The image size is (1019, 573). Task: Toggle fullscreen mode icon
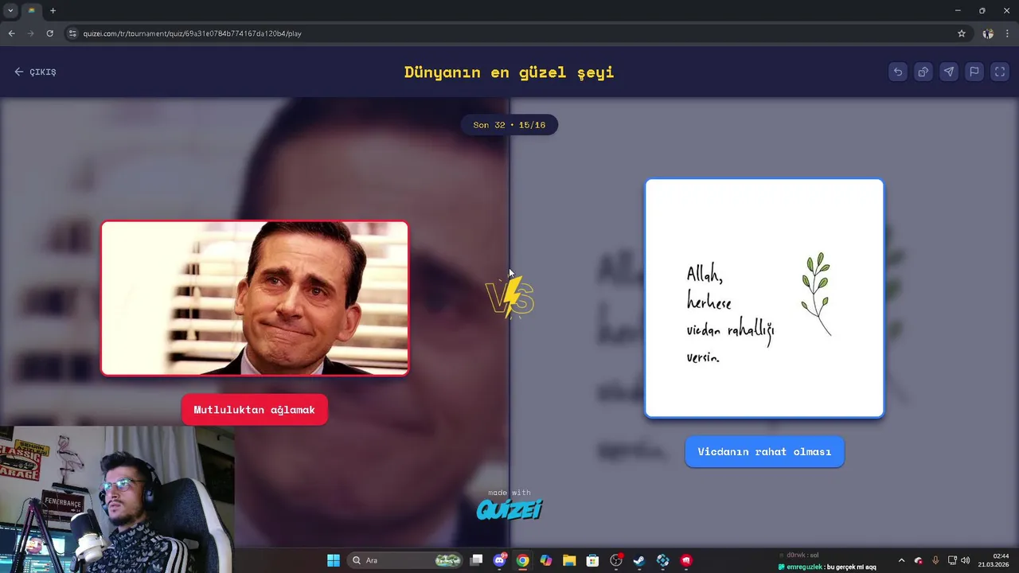(x=1000, y=72)
